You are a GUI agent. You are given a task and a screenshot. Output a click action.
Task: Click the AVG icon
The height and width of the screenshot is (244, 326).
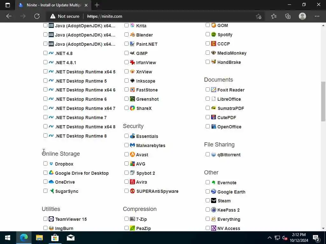(132, 164)
